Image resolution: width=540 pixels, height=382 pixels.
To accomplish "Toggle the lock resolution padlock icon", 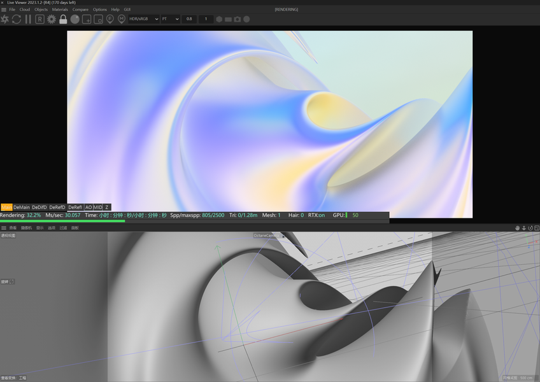I will pyautogui.click(x=63, y=19).
